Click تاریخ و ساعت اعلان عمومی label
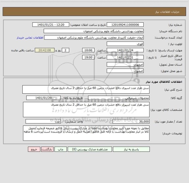The height and width of the screenshot is (183, 189). 88,25
